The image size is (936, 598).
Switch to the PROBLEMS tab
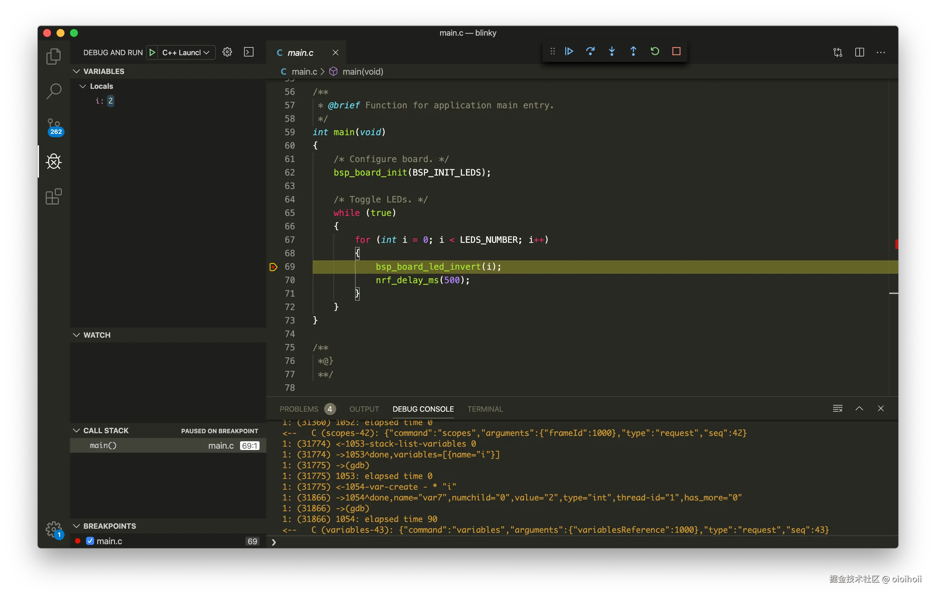click(299, 409)
